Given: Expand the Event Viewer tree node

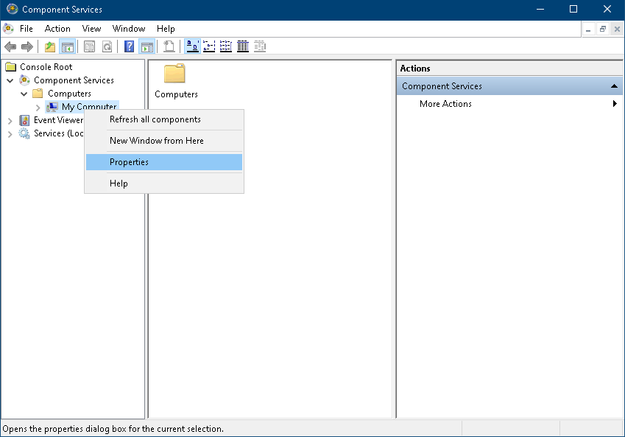Looking at the screenshot, I should click(10, 120).
